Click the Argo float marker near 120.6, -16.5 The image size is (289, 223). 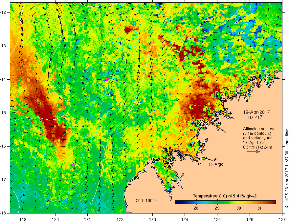[x=74, y=165]
